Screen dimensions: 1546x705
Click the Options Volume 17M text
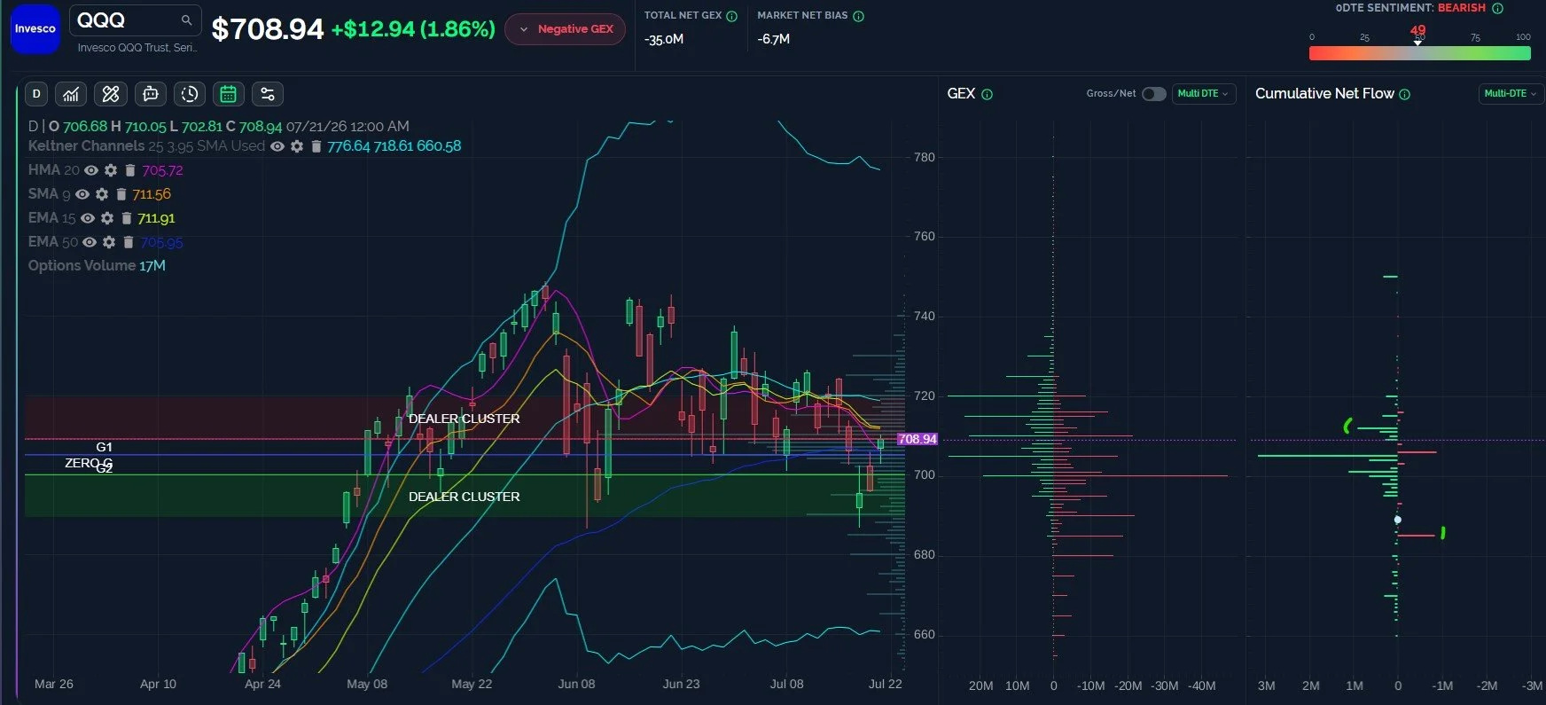point(97,266)
